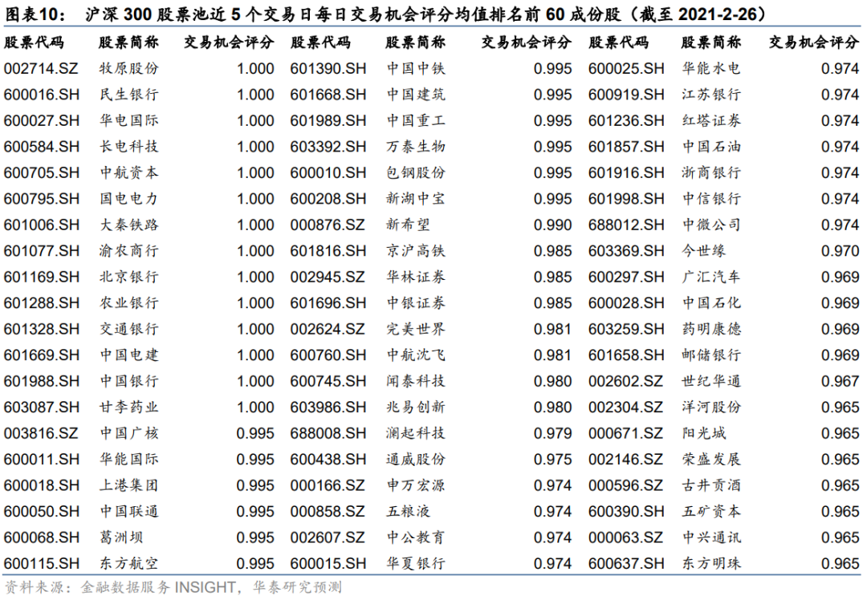Image resolution: width=867 pixels, height=600 pixels.
Task: Click the stock name 牧原股份
Action: (x=128, y=68)
